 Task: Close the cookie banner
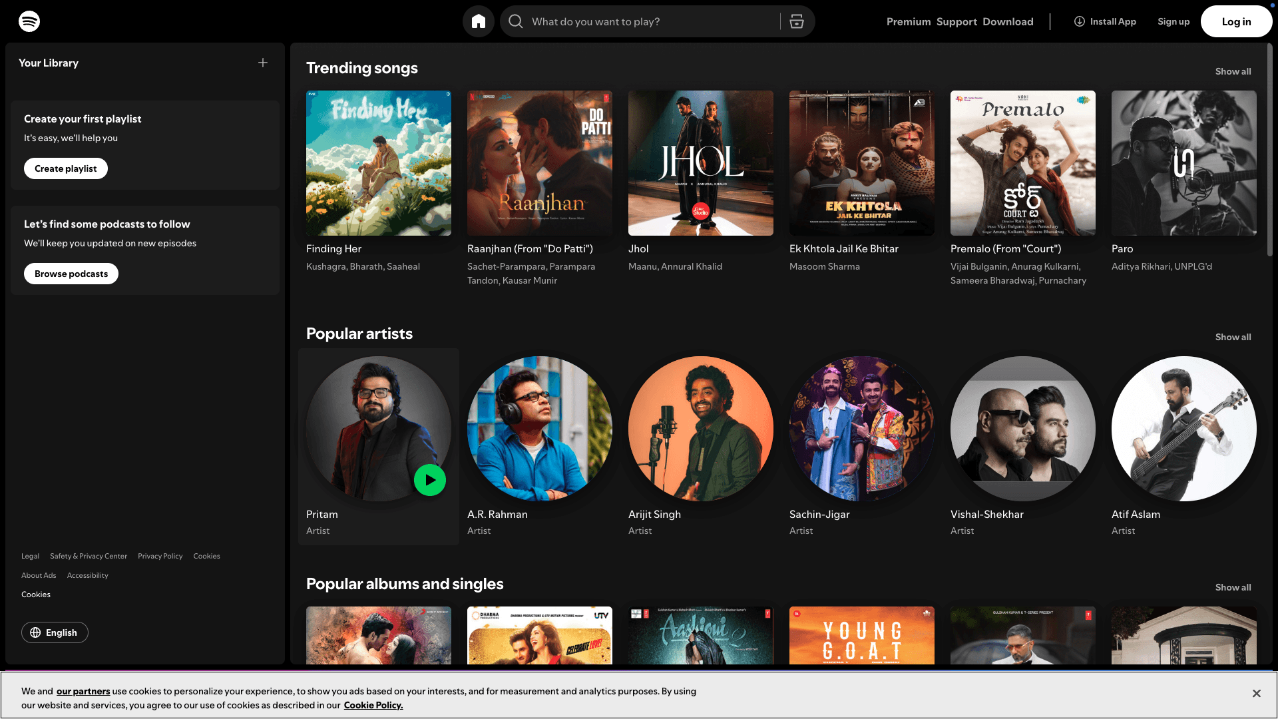pyautogui.click(x=1256, y=694)
